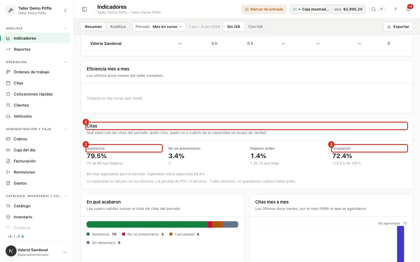
Task: Open Gastos in the sidebar
Action: (x=36, y=183)
